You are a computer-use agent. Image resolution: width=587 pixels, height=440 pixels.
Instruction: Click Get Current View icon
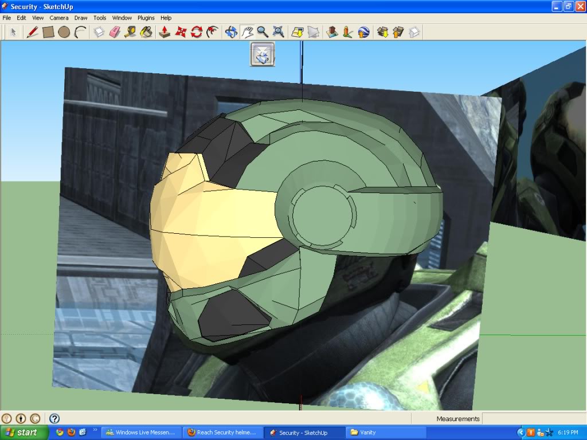(298, 32)
